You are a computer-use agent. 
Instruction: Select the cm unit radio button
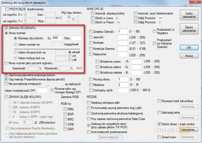[70, 56]
